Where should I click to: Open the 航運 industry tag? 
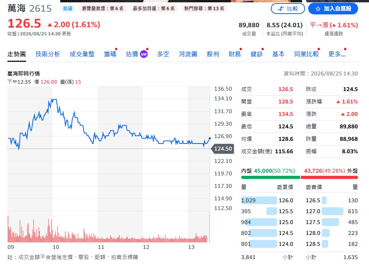68,9
